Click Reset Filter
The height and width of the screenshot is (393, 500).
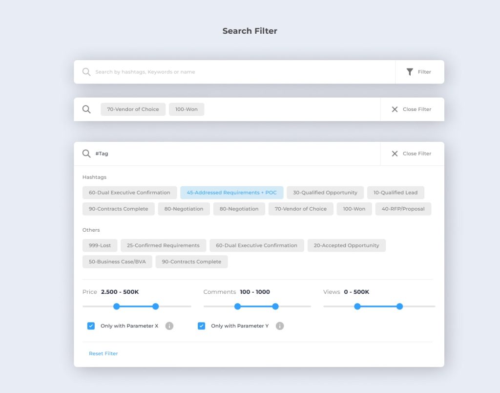(x=103, y=353)
